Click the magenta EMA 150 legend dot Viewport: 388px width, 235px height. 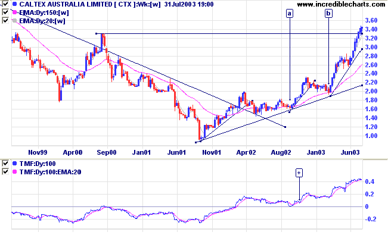coord(14,12)
